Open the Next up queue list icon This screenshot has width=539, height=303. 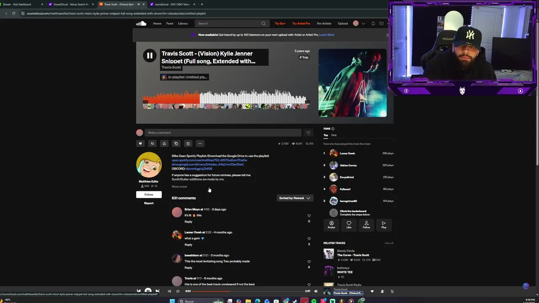coord(392,291)
